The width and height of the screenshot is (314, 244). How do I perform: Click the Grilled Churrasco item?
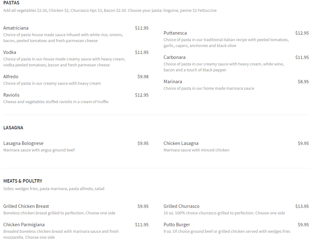[x=181, y=206]
